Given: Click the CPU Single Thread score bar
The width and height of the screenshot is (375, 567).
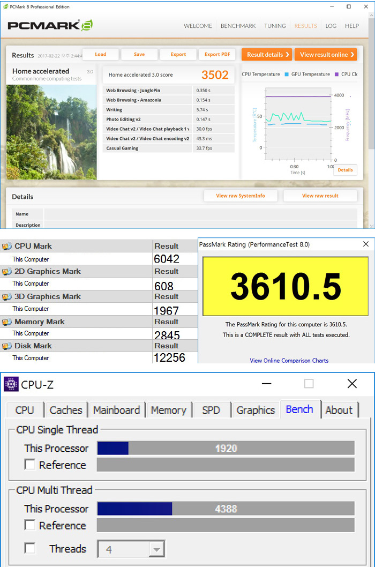Looking at the screenshot, I should [x=226, y=448].
